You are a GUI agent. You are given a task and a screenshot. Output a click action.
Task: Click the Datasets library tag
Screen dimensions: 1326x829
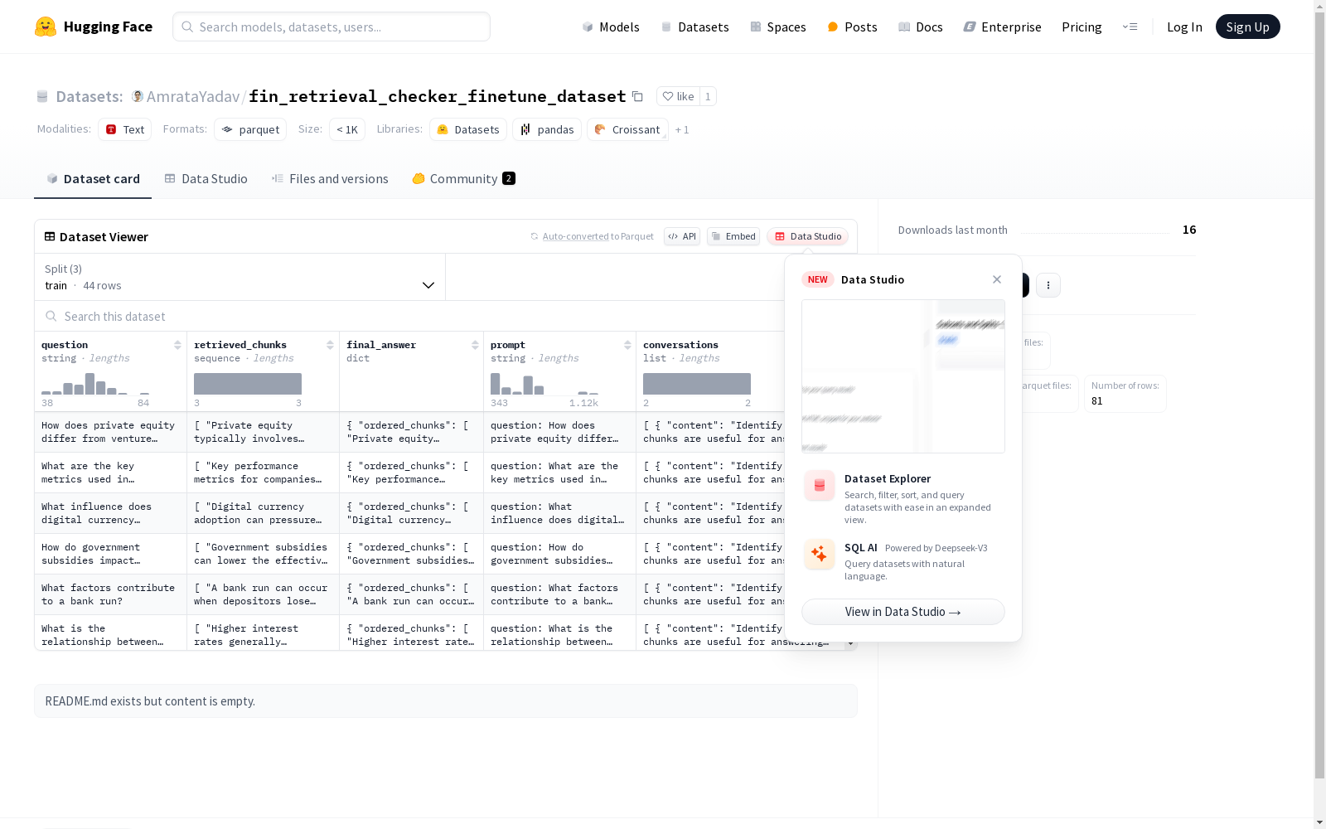pos(468,129)
